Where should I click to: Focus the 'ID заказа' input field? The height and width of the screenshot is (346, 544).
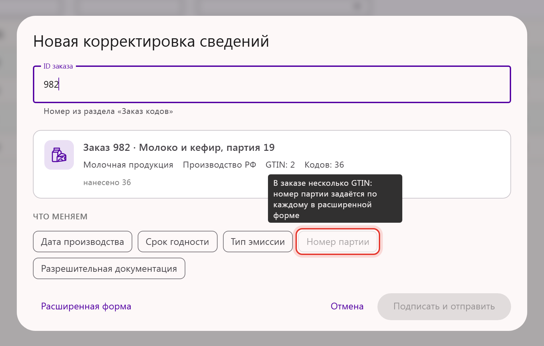[272, 84]
